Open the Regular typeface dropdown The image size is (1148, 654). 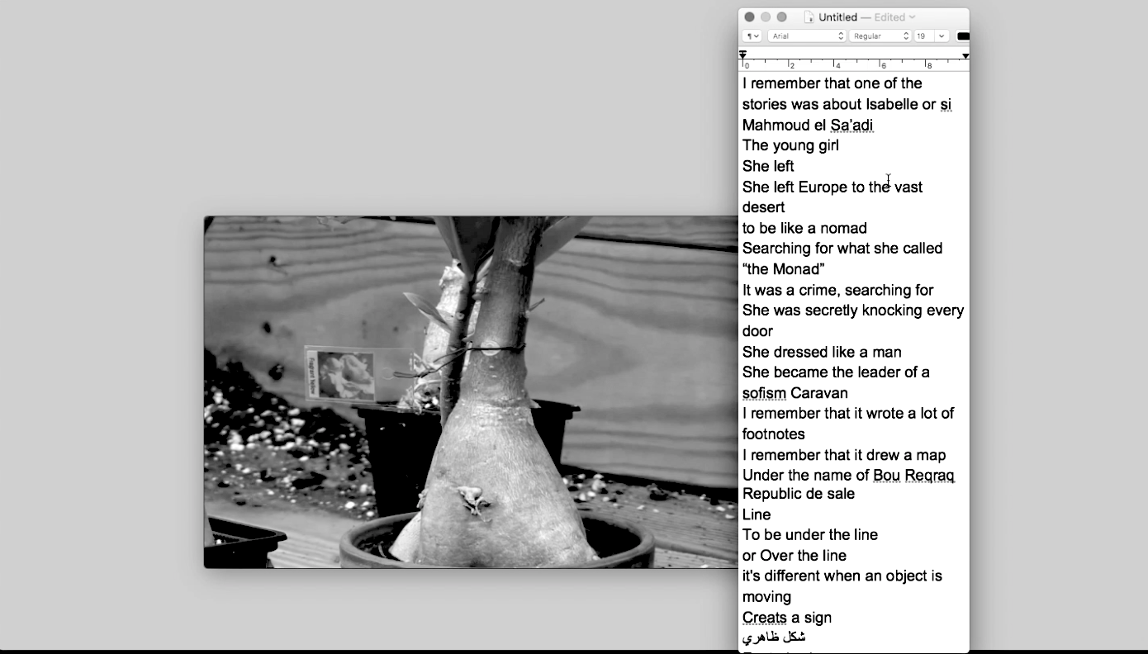(x=880, y=36)
